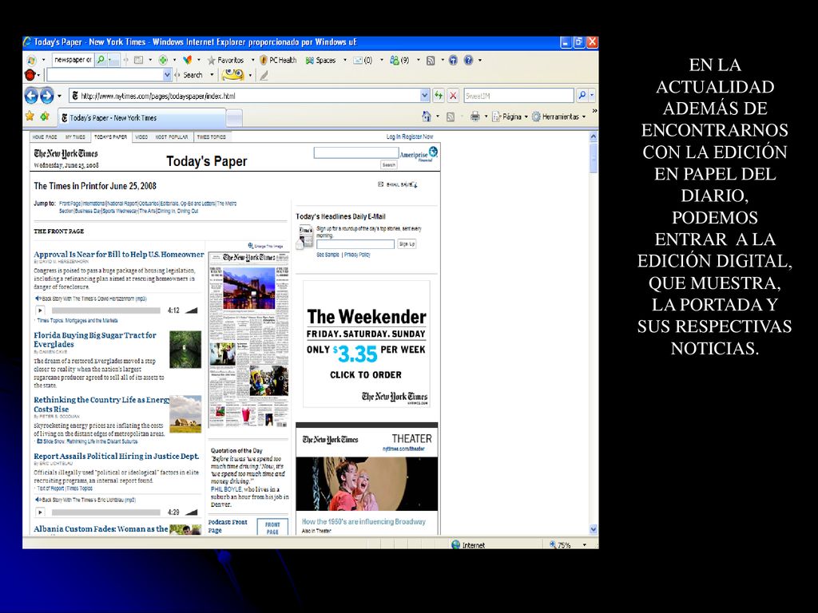Open Report Assails Political Hiring headline
818x613 pixels.
coord(117,456)
